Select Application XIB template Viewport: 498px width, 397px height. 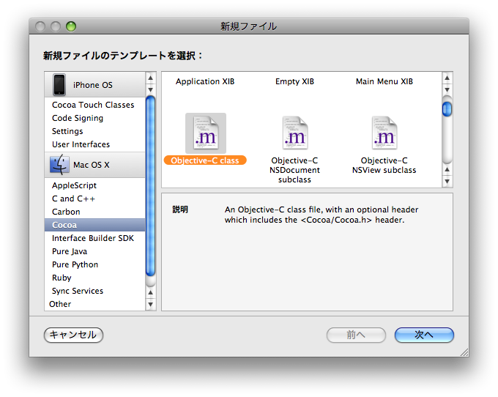coord(205,81)
